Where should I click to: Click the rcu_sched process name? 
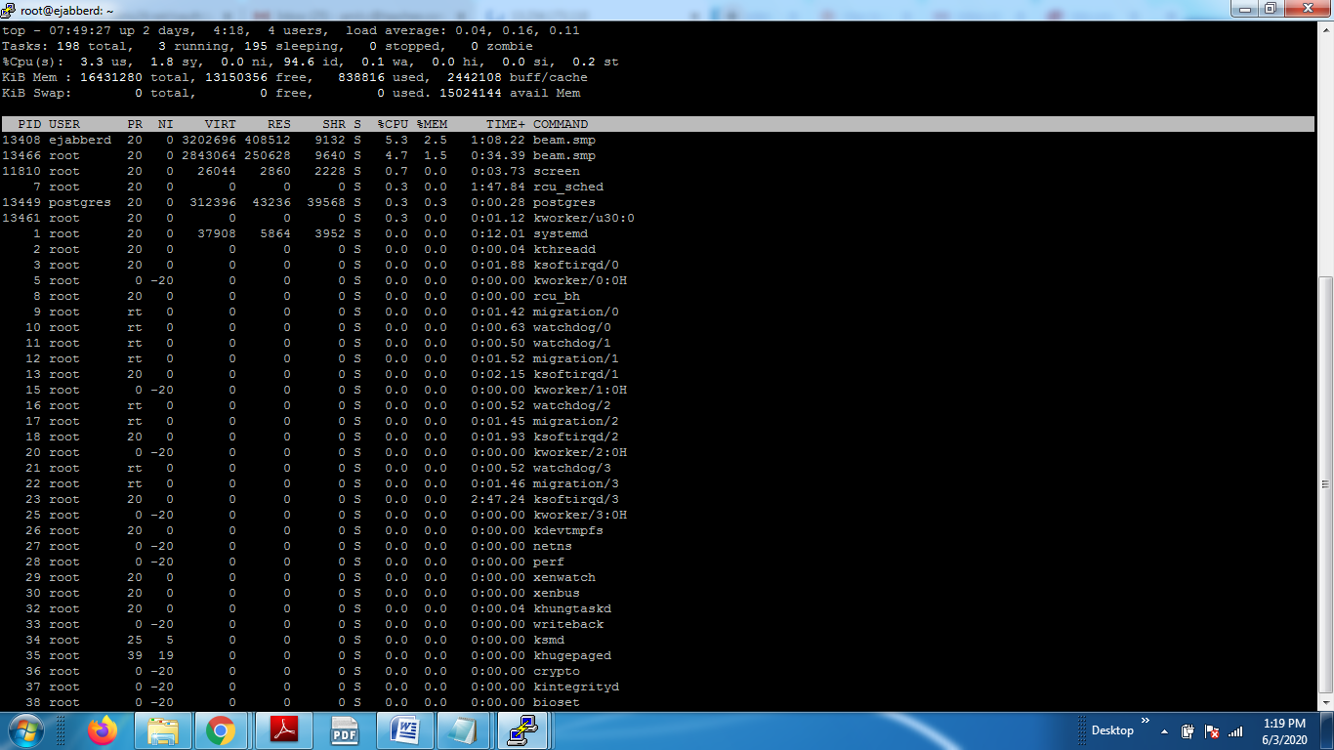pyautogui.click(x=568, y=187)
